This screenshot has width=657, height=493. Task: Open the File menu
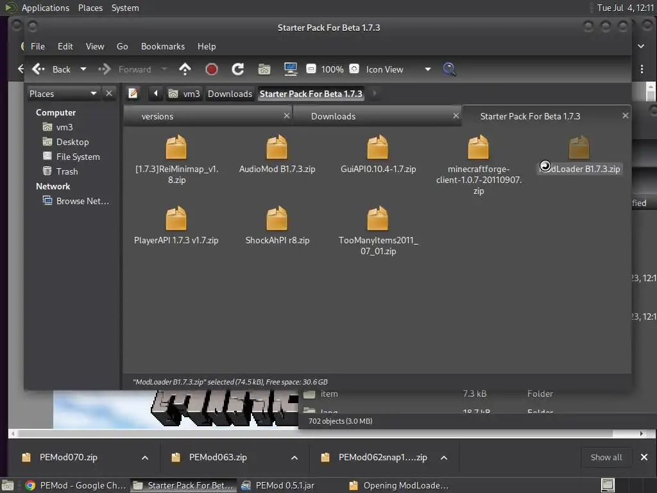point(38,46)
